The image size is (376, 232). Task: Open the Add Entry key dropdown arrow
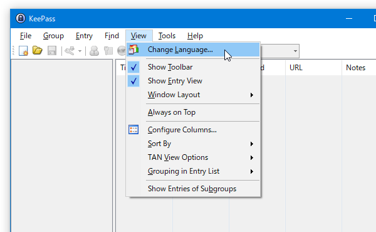[x=80, y=51]
